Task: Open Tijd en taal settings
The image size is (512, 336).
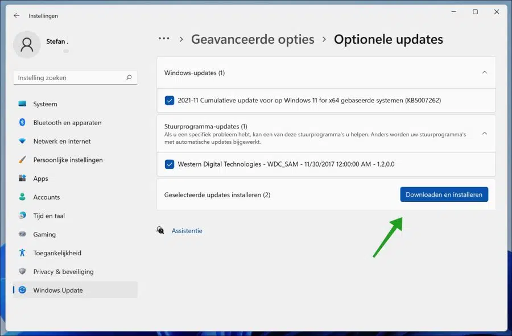Action: (75, 215)
